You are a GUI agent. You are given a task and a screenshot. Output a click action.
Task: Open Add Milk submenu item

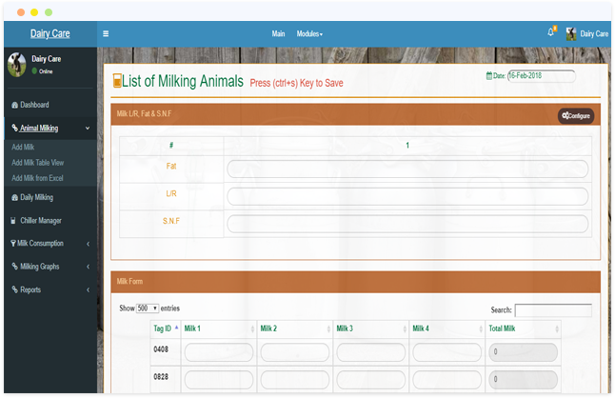23,147
